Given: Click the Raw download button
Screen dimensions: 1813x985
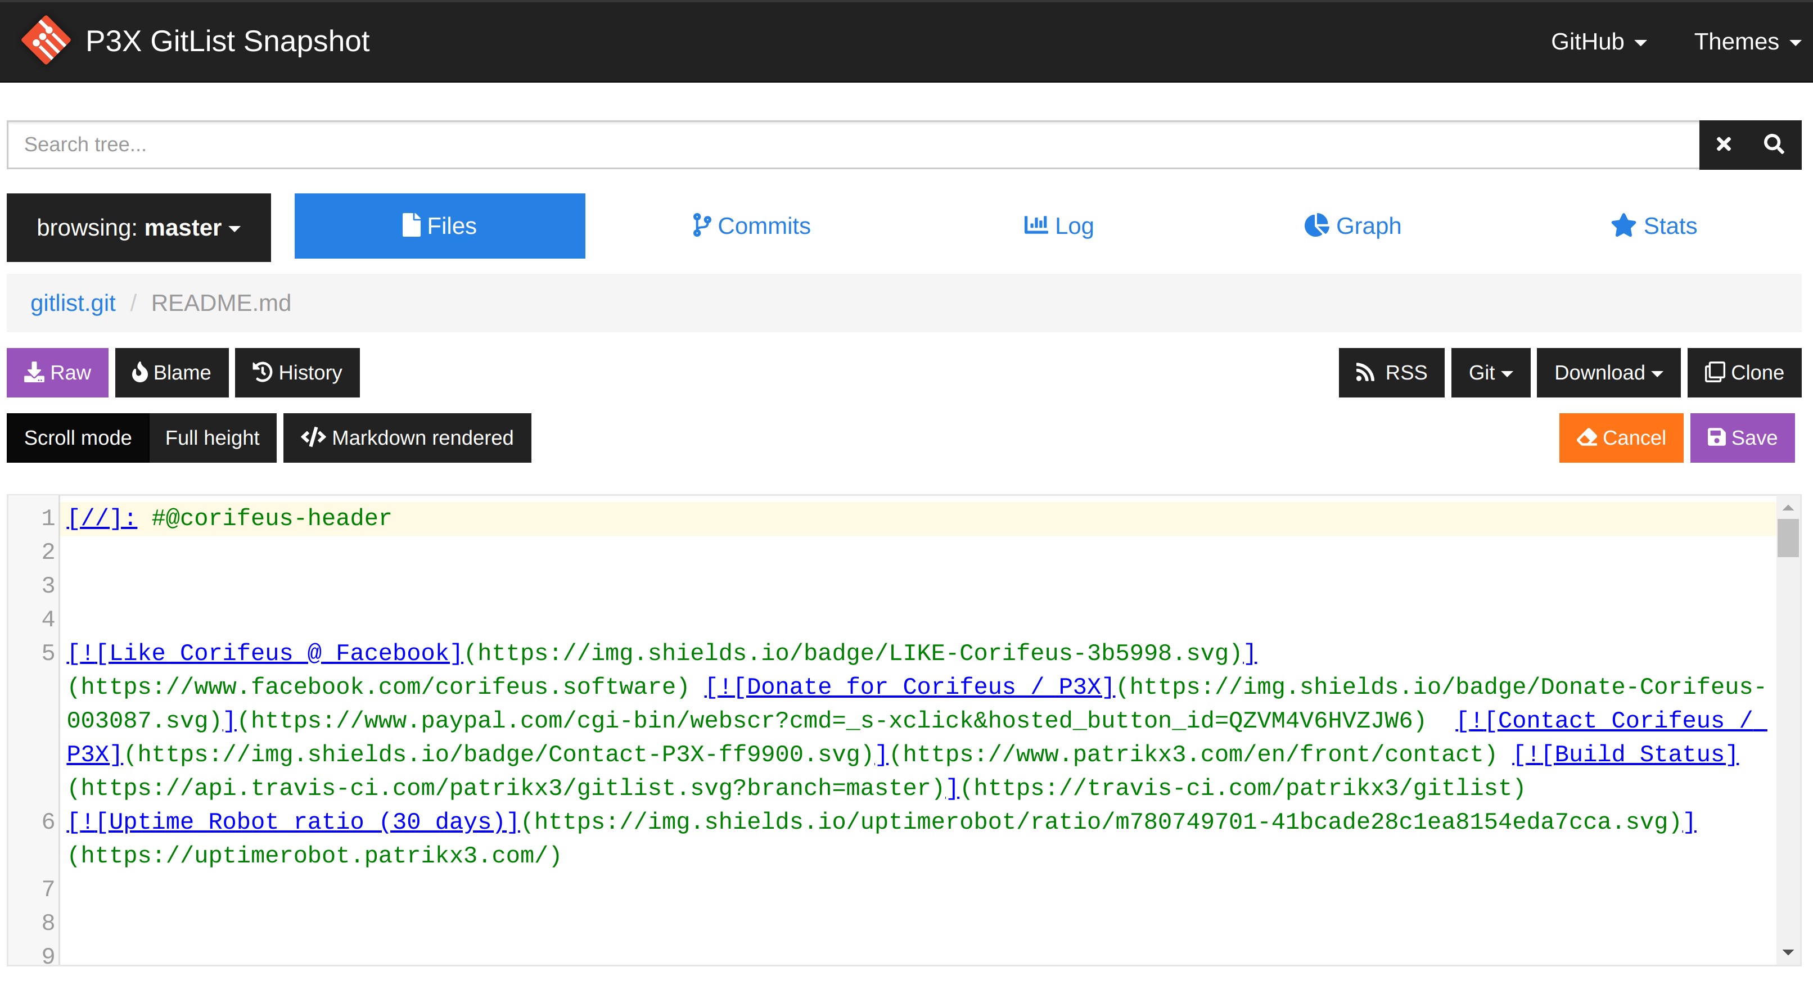Looking at the screenshot, I should tap(58, 372).
